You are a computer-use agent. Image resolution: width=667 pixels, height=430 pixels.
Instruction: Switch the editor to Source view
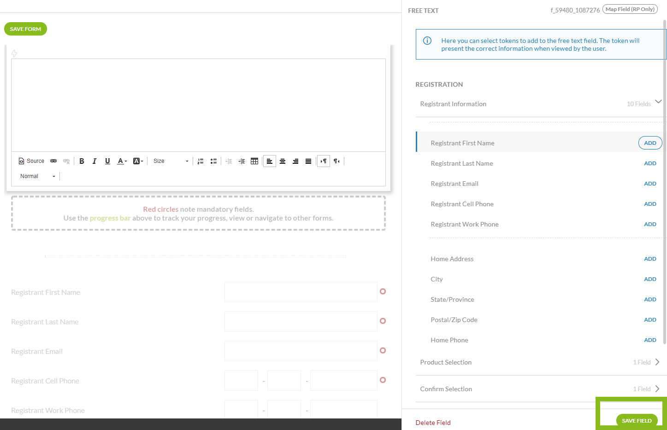pyautogui.click(x=31, y=161)
